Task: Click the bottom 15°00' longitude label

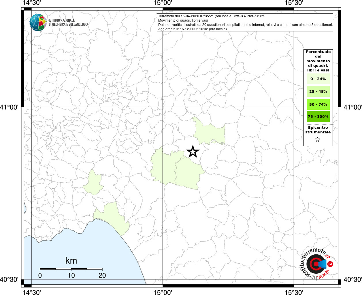Action: [163, 292]
